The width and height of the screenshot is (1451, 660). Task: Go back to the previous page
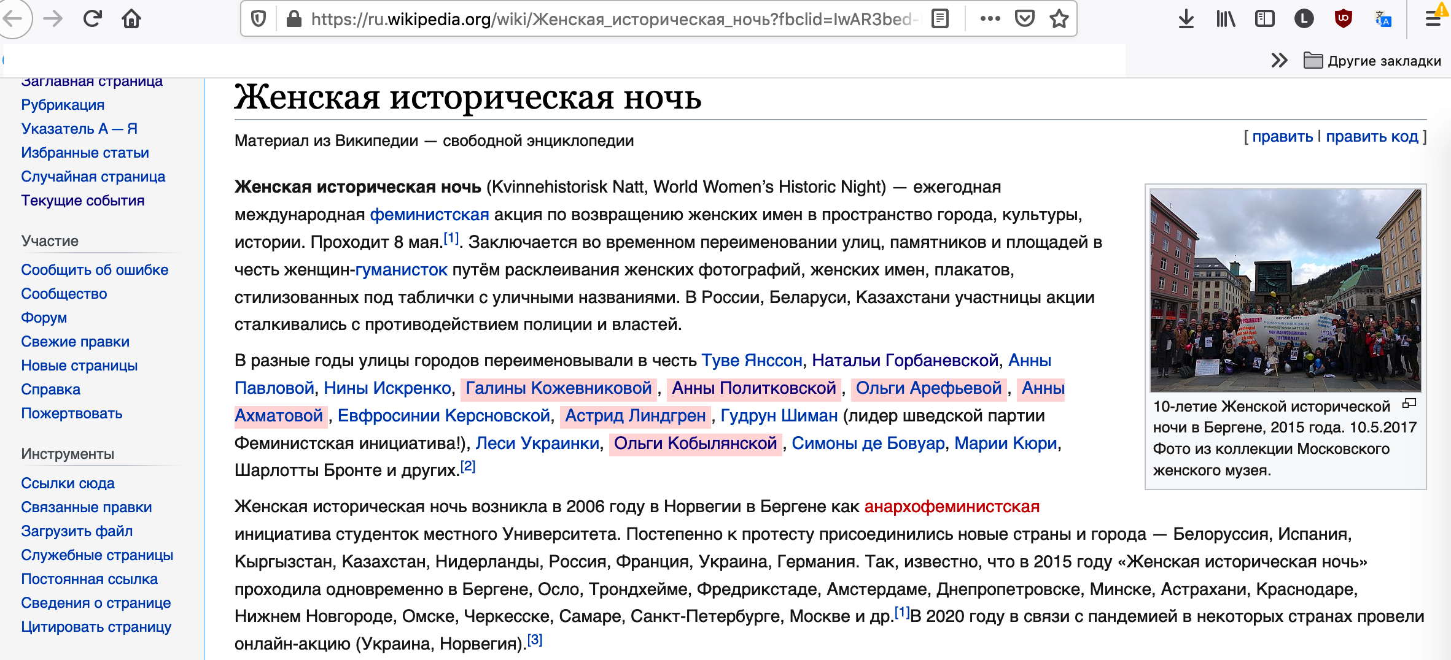pos(12,19)
